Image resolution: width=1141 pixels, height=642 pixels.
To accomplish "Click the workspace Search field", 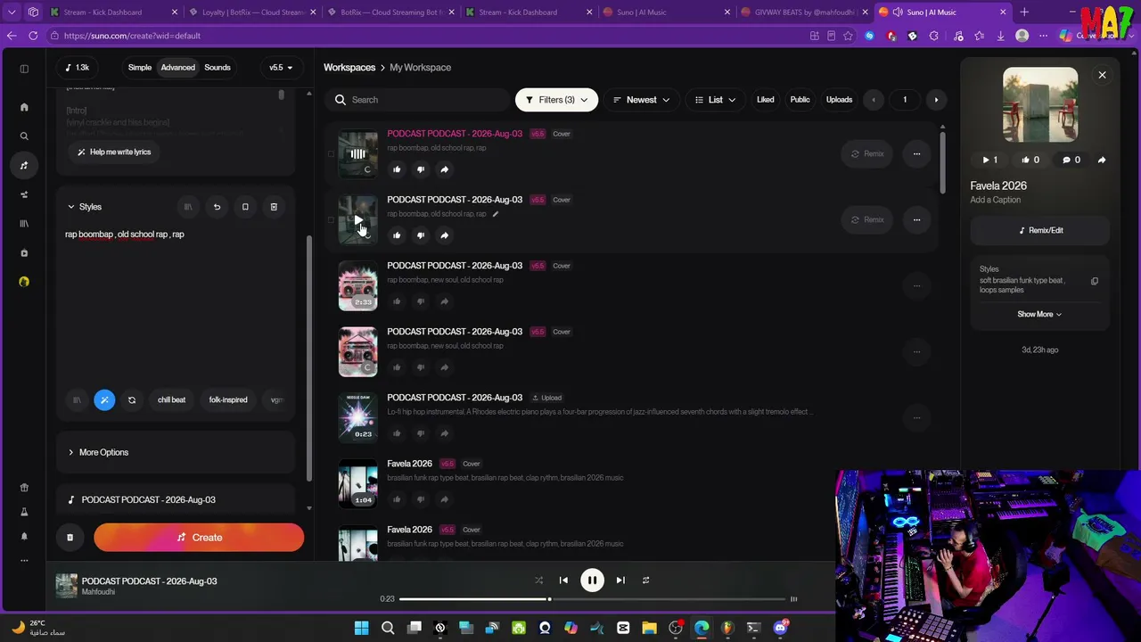I will (418, 100).
